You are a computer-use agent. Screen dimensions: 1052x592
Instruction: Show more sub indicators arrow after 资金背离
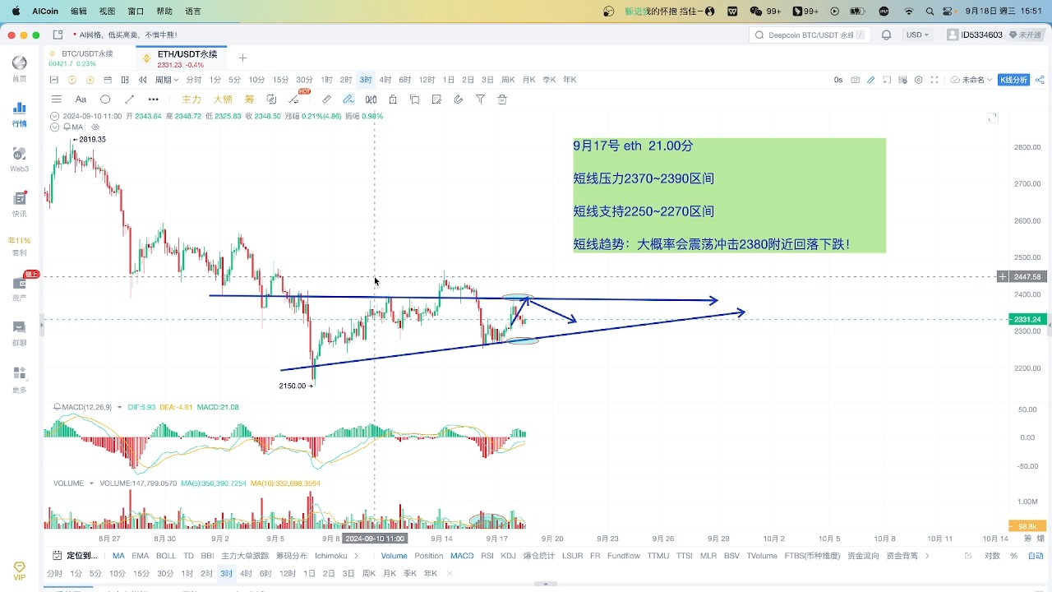[927, 556]
